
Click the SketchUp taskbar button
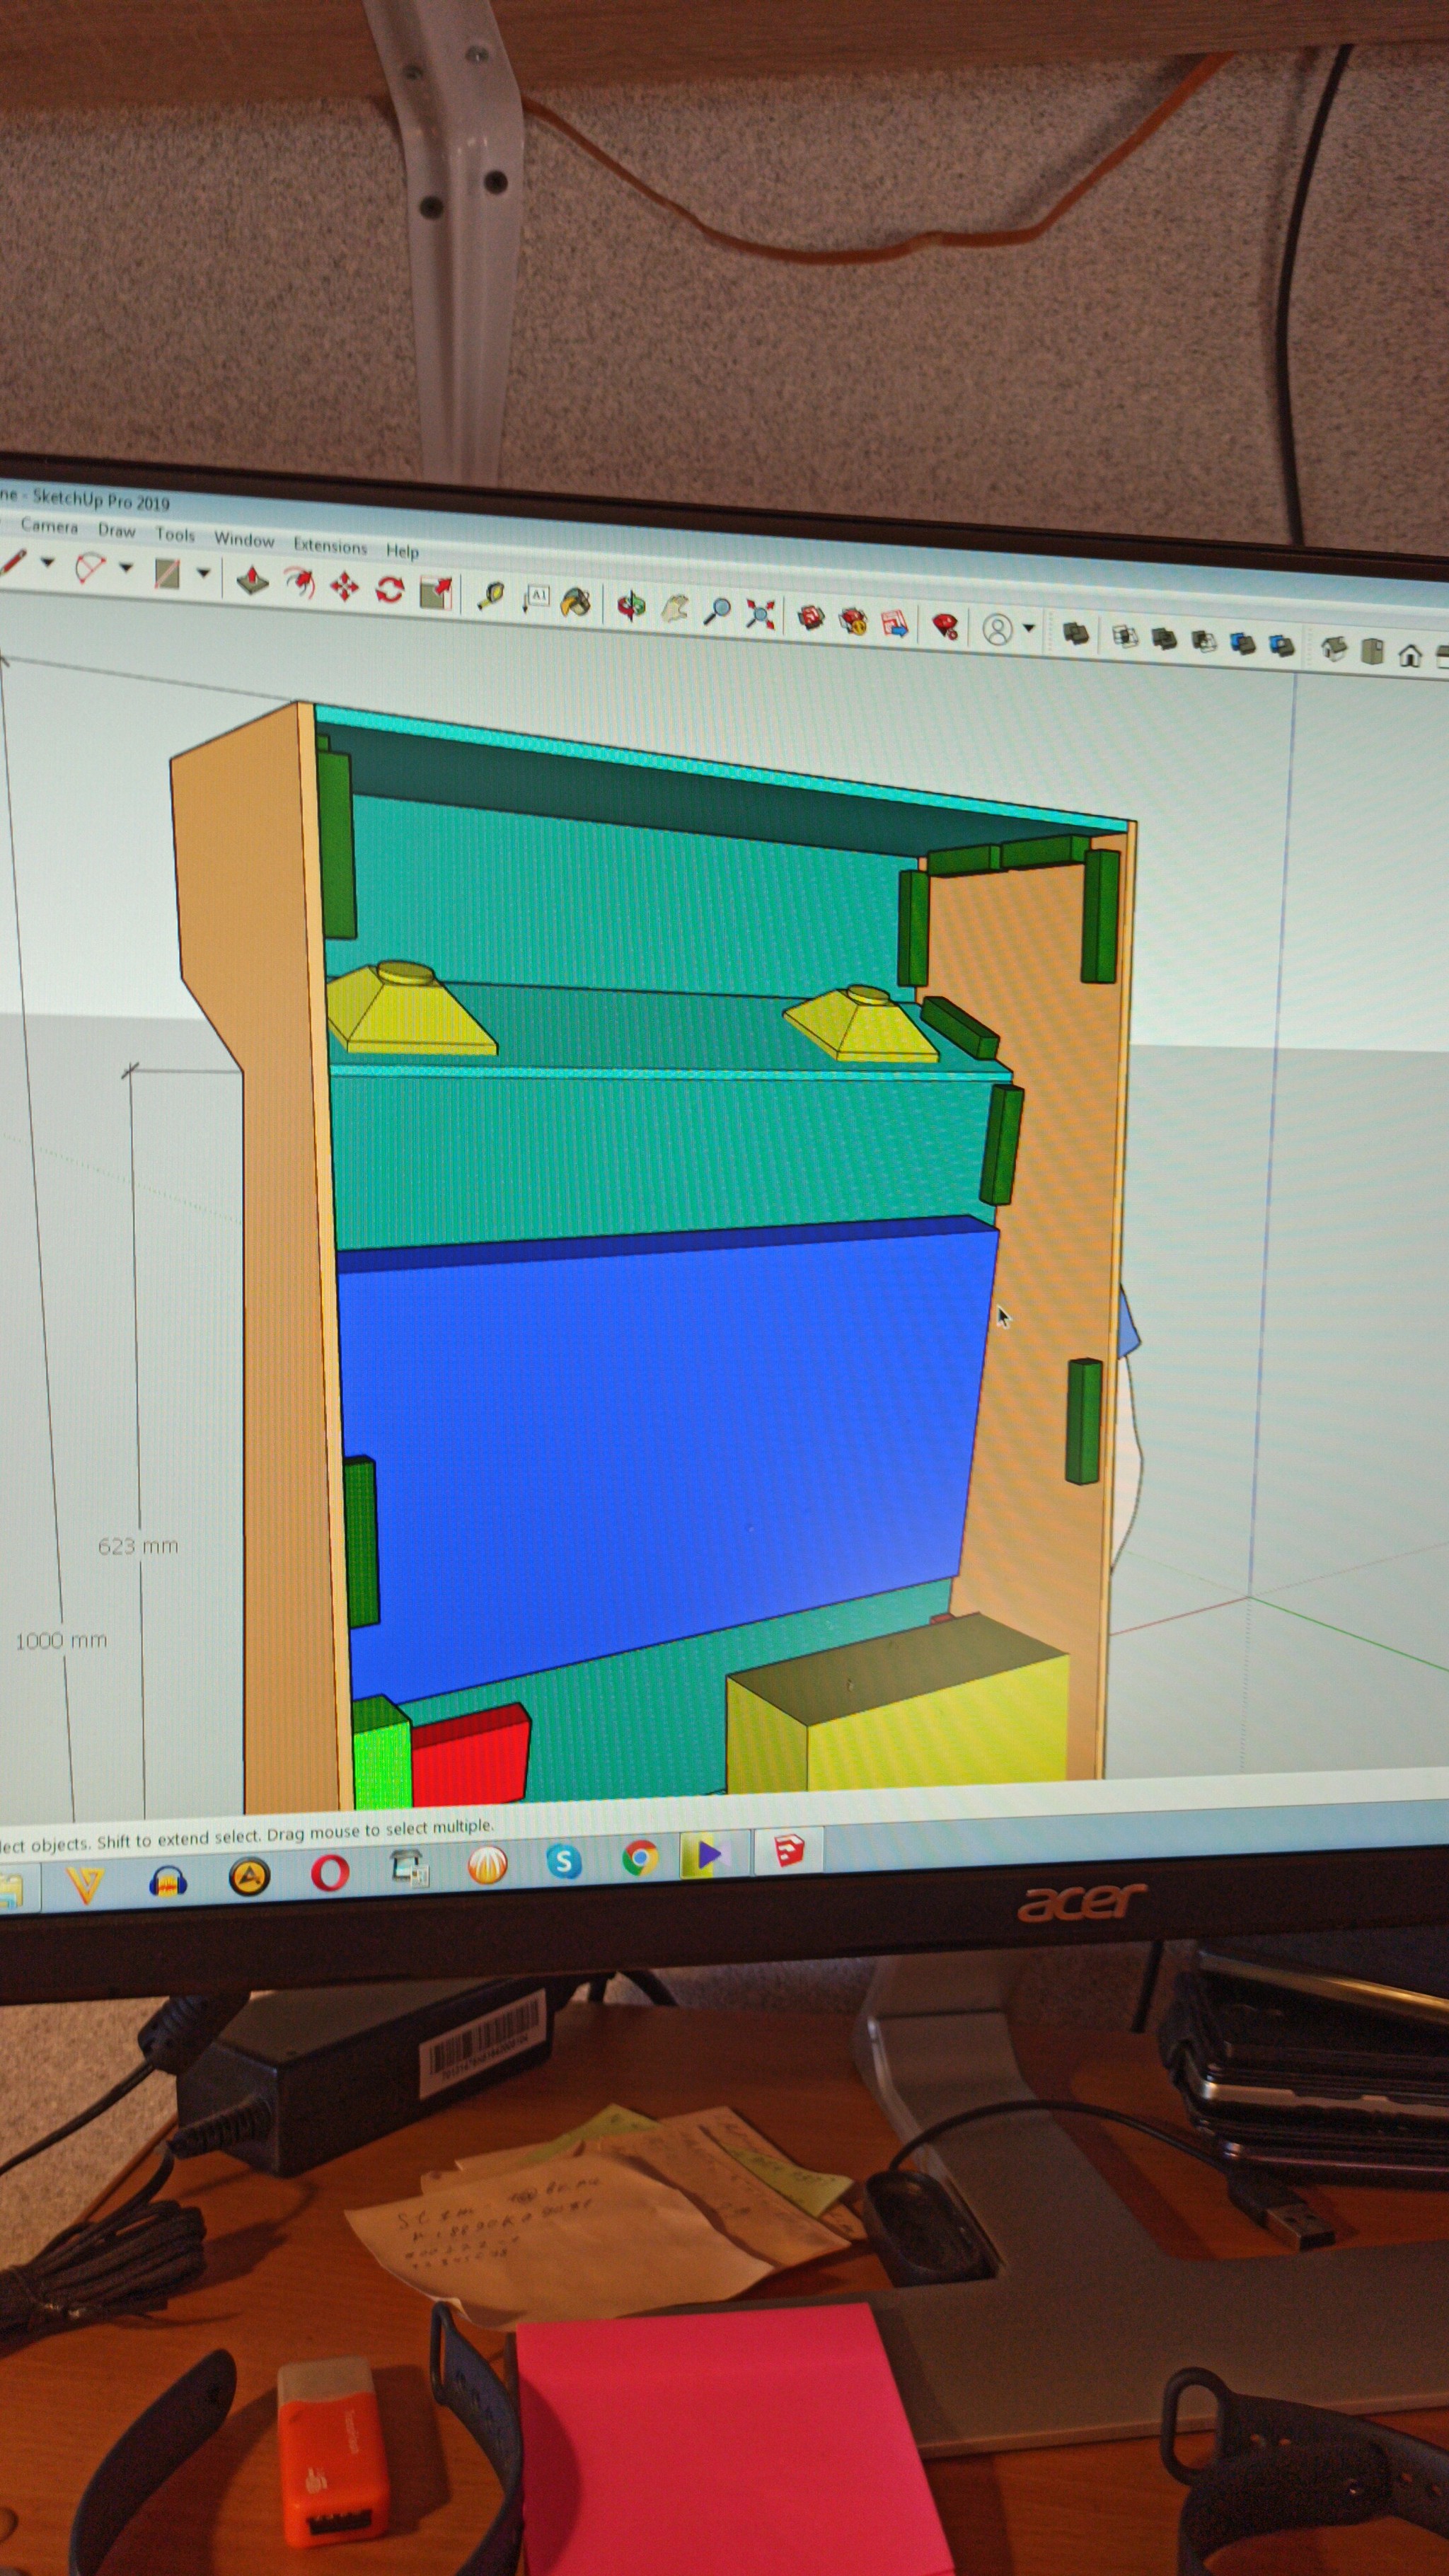[x=789, y=1851]
